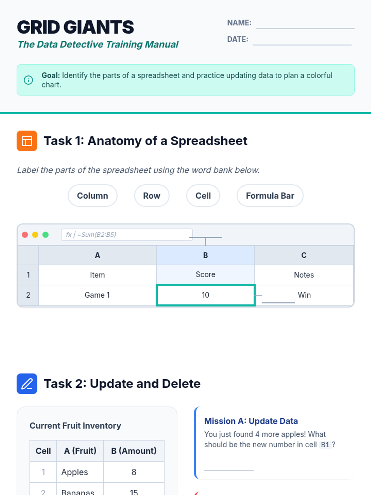Select the Row word bank chip
Image resolution: width=371 pixels, height=495 pixels.
(x=152, y=196)
